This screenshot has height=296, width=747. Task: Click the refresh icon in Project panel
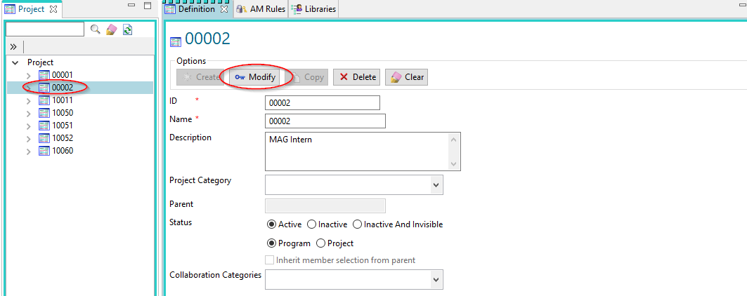point(127,29)
